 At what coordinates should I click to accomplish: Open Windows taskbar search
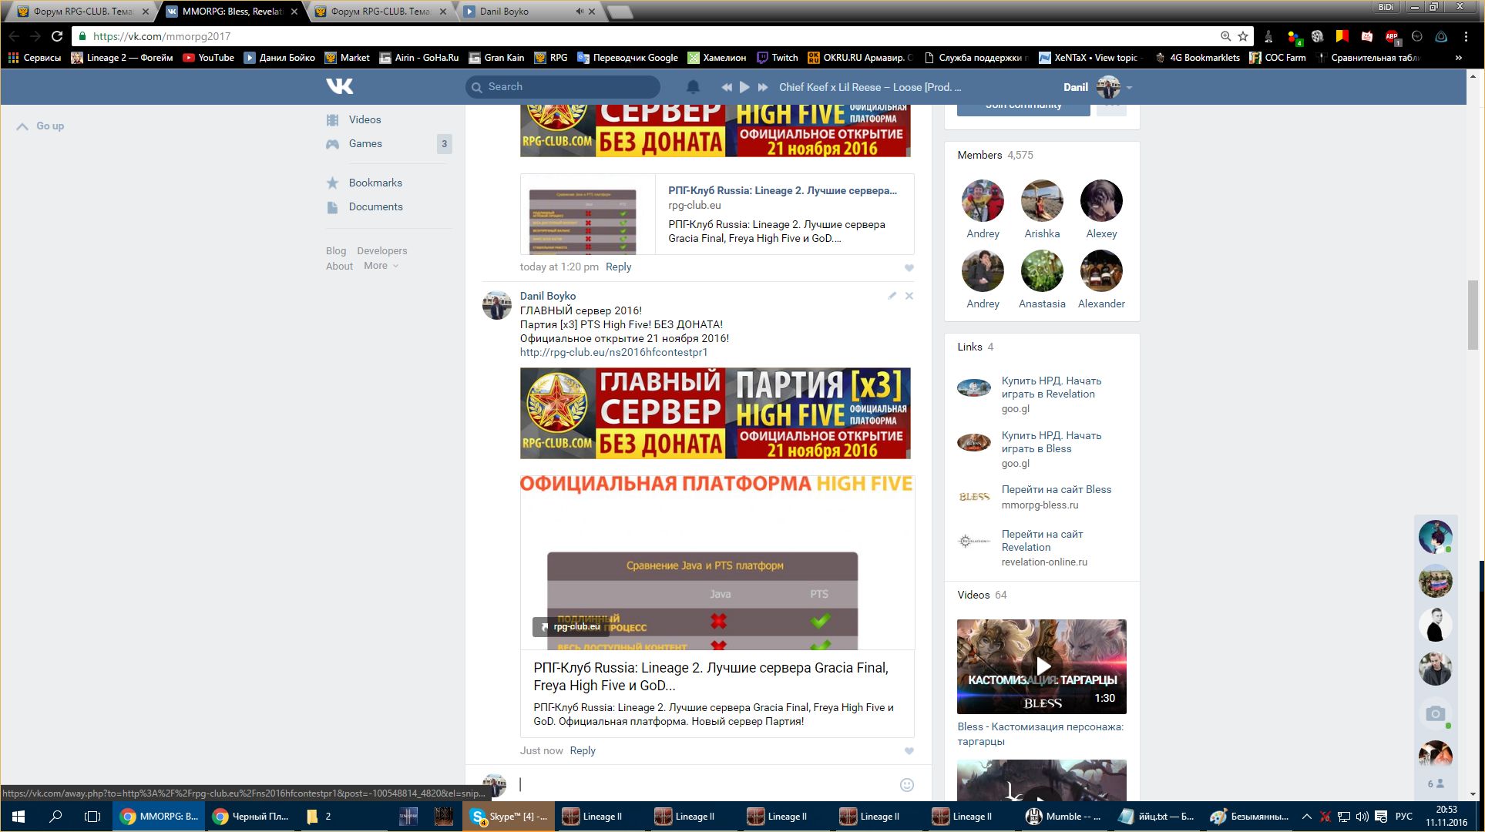(x=55, y=817)
